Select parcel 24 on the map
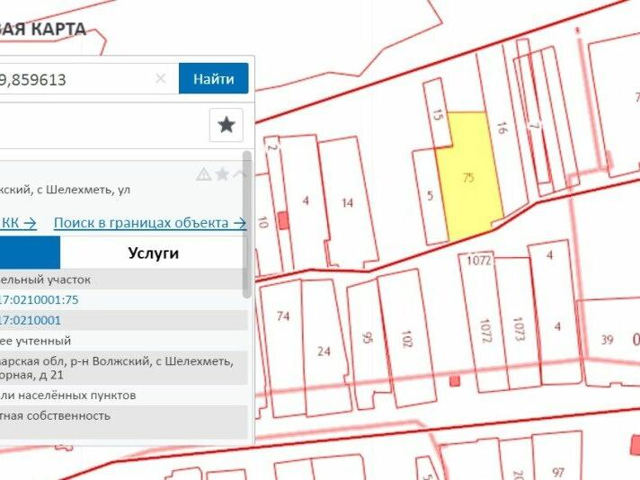 click(324, 351)
